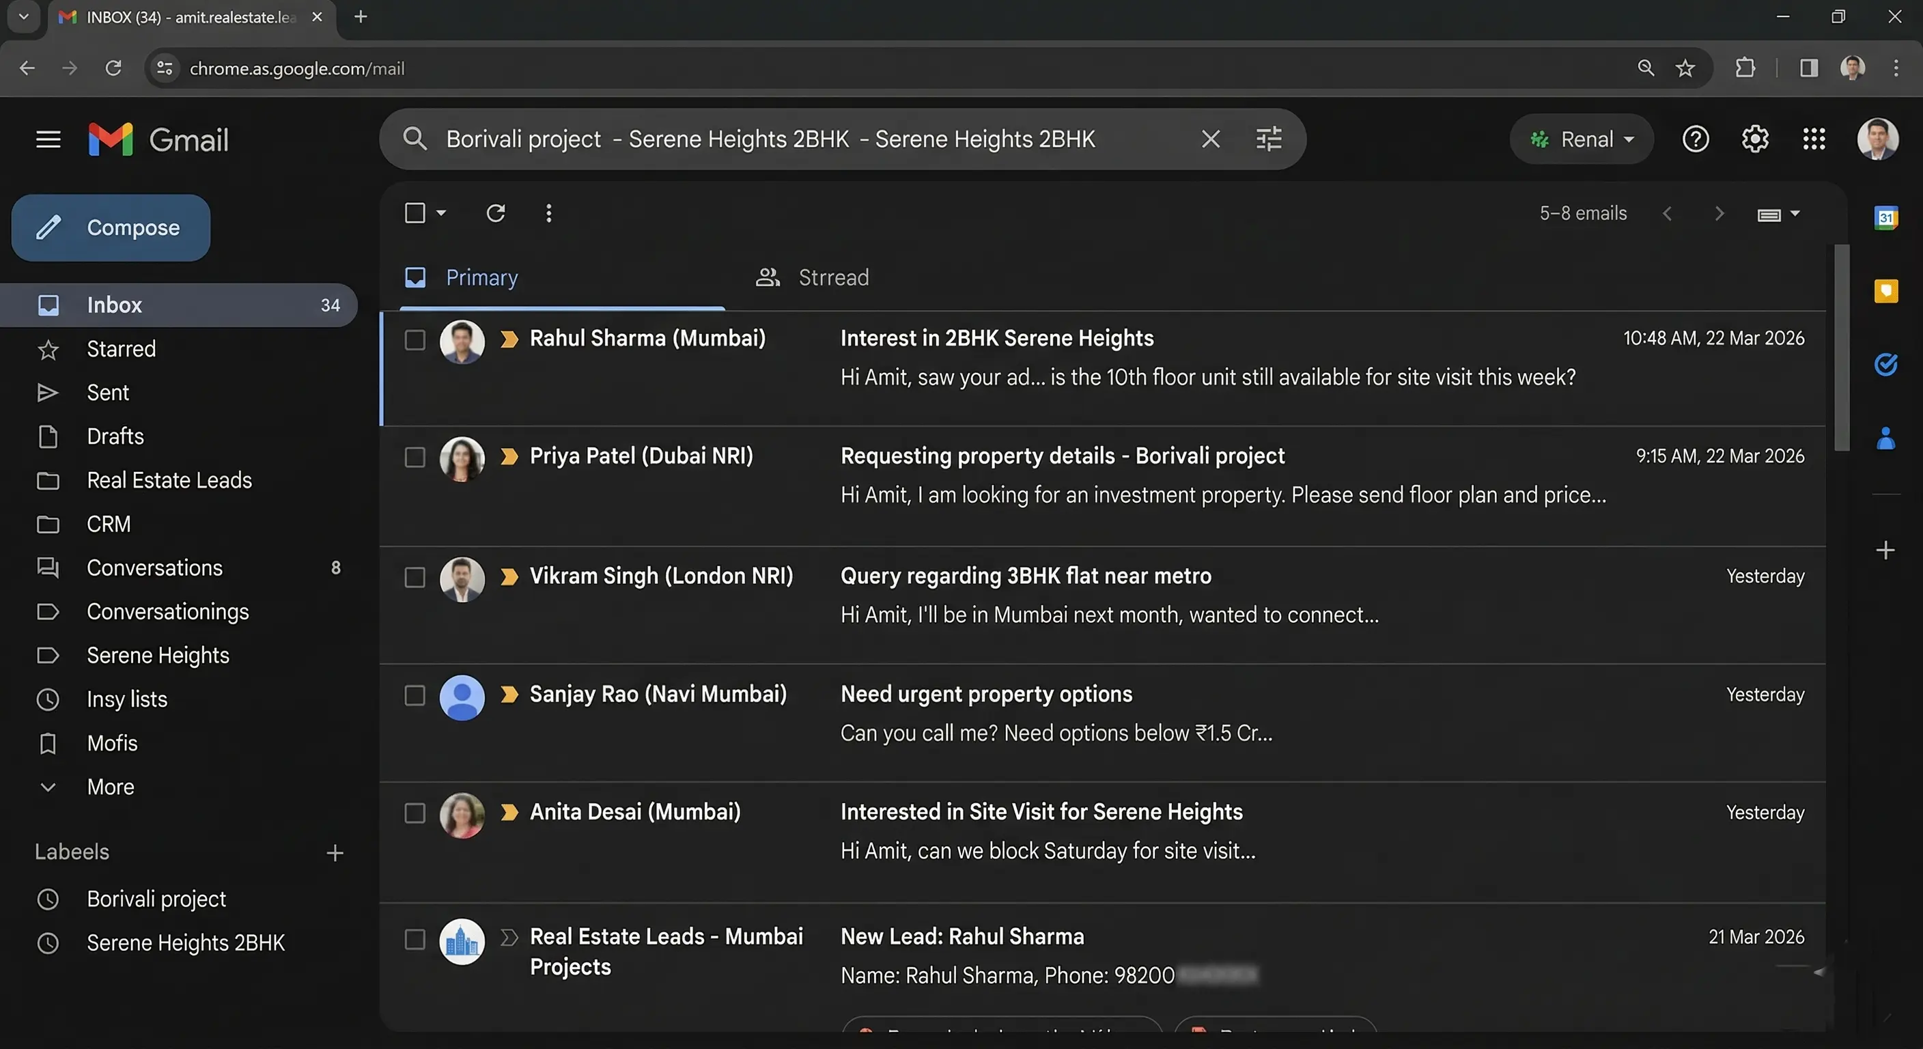
Task: Expand More in the left sidebar
Action: (x=110, y=787)
